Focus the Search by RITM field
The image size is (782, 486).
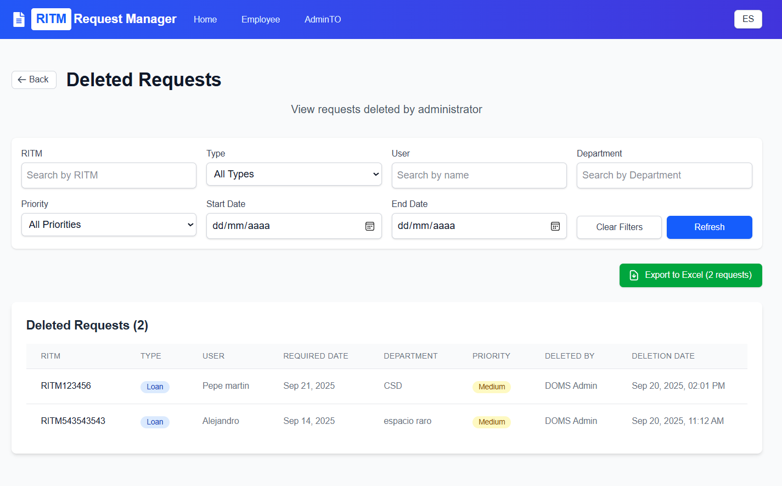[109, 175]
